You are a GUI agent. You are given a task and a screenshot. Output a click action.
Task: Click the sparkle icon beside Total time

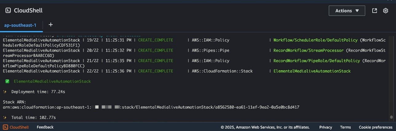5,117
